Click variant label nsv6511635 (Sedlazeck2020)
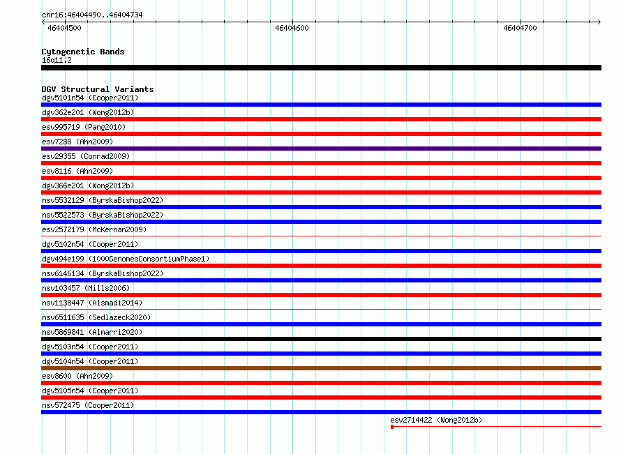Viewport: 621px width, 454px height. click(96, 317)
